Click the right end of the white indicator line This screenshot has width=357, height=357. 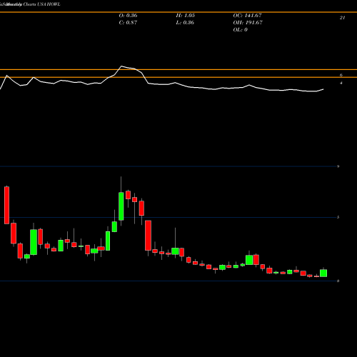pyautogui.click(x=323, y=89)
